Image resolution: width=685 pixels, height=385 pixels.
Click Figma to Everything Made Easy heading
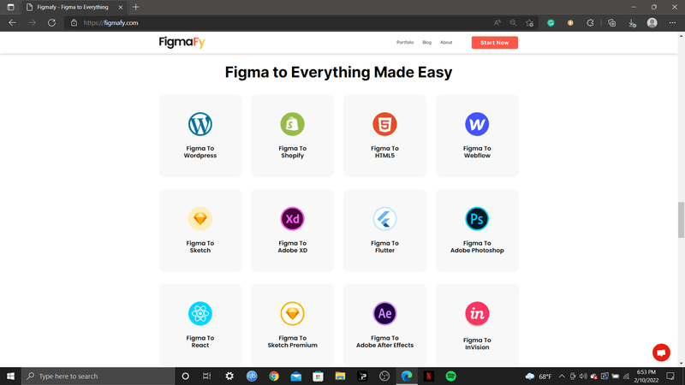[x=338, y=72]
